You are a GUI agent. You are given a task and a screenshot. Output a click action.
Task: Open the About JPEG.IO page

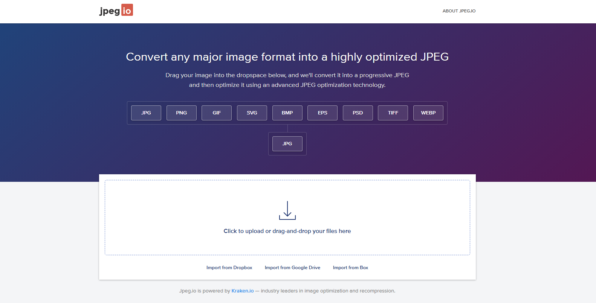[x=458, y=11]
